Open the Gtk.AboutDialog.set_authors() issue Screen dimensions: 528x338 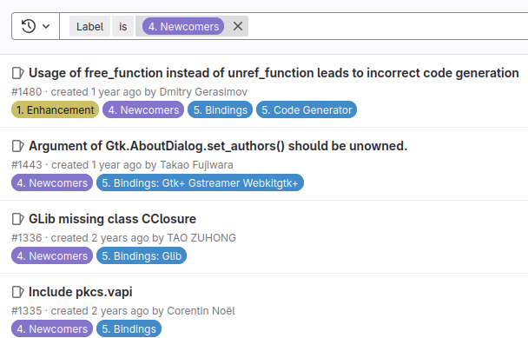click(218, 146)
